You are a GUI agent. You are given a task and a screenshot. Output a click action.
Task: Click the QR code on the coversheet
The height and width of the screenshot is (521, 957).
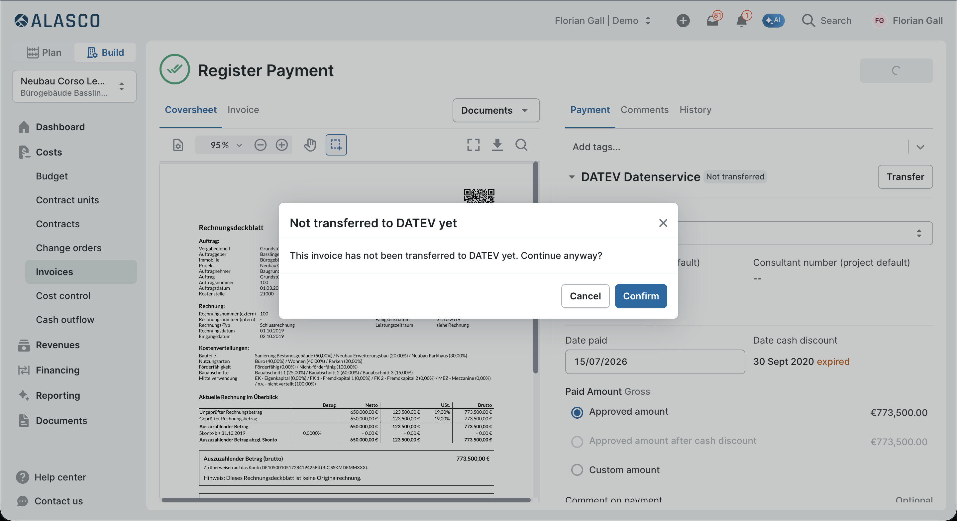[479, 195]
